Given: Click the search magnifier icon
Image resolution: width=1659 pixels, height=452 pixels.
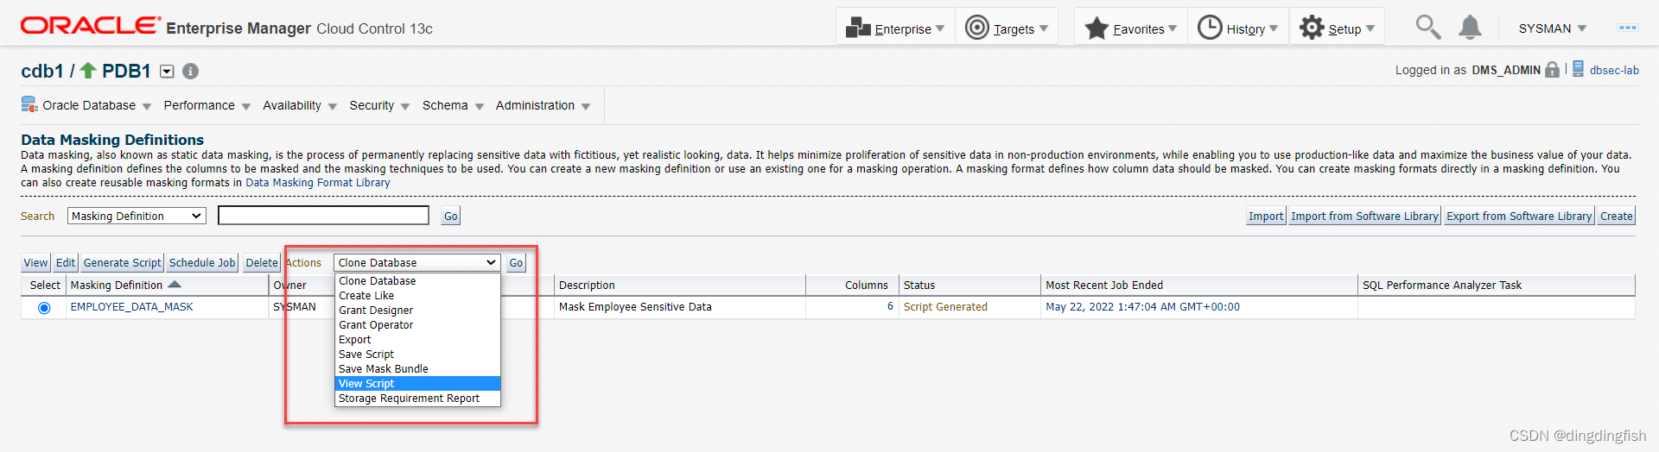Looking at the screenshot, I should tap(1427, 28).
